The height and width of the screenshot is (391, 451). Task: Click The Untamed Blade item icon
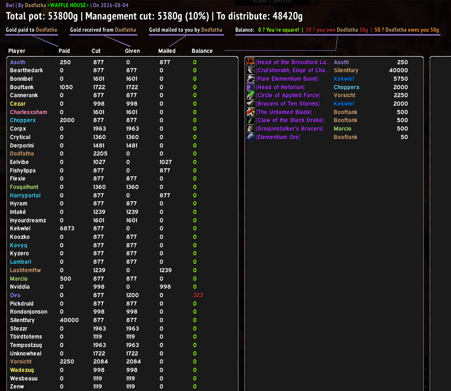point(251,112)
